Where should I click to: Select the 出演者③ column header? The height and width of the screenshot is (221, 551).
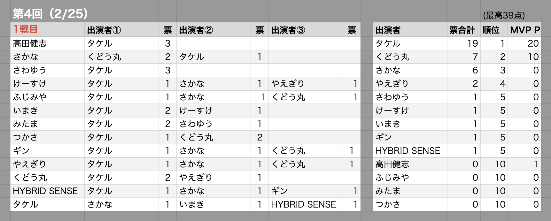[306, 30]
